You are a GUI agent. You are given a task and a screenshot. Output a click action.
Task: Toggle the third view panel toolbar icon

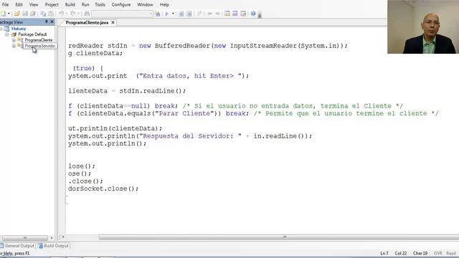[x=243, y=14]
